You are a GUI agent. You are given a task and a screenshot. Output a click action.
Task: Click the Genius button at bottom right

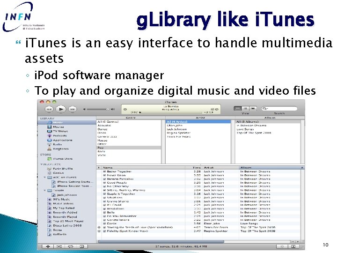[x=282, y=246]
